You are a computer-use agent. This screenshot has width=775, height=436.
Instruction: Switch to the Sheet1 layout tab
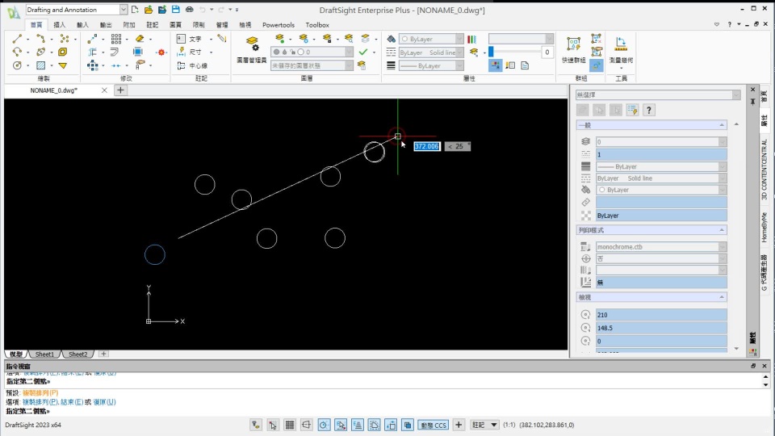coord(44,354)
